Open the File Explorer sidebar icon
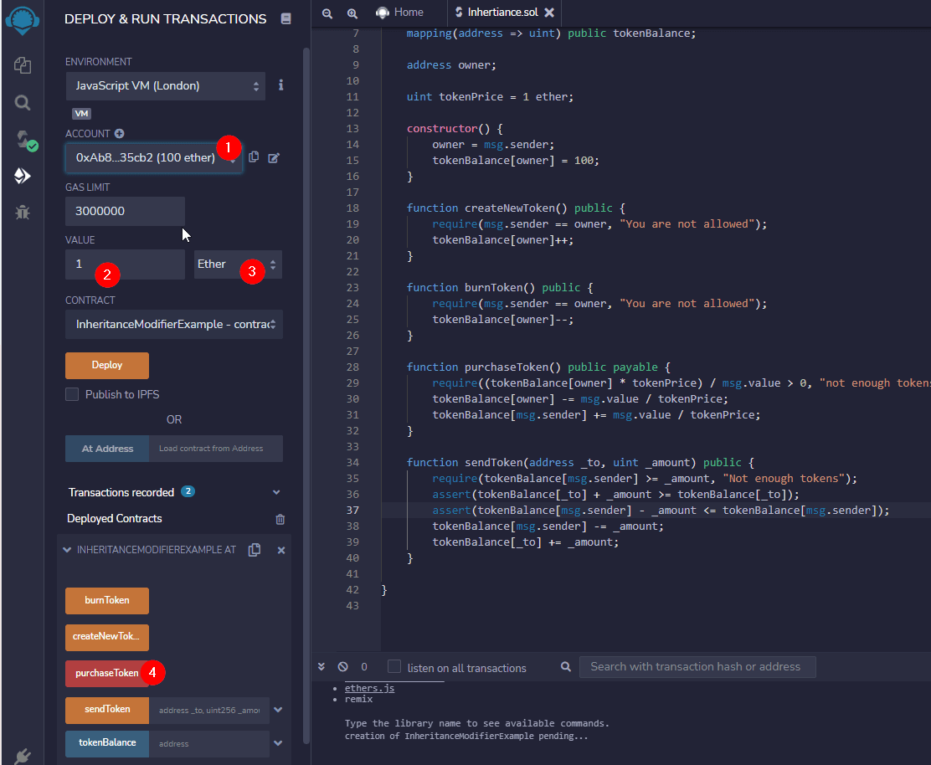This screenshot has height=765, width=931. 23,65
